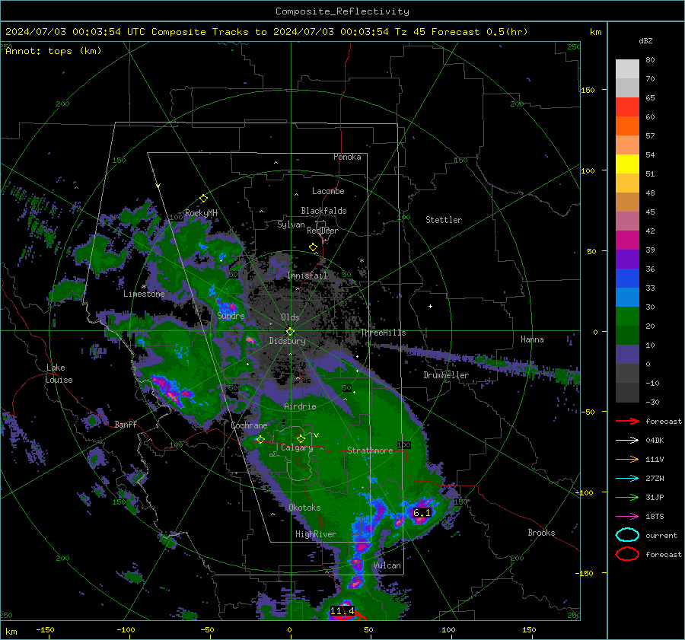This screenshot has height=640, width=685.
Task: Click the green 31JP arrow legend
Action: pyautogui.click(x=627, y=497)
